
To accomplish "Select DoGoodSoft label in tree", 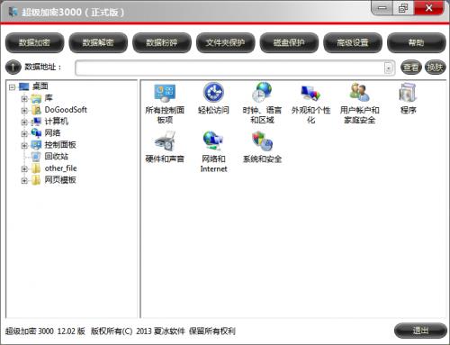I will click(66, 110).
